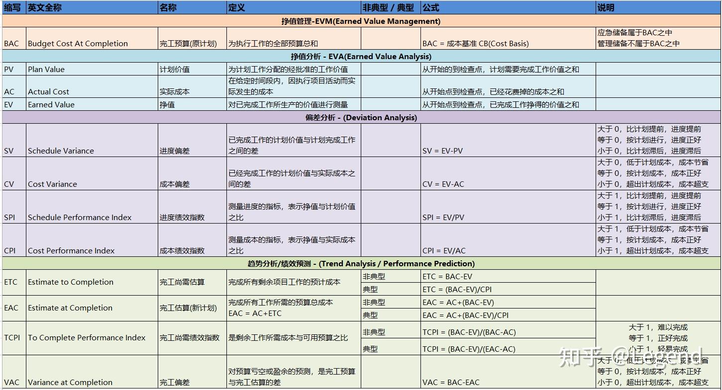Viewport: 722px width, 390px height.
Task: Click the 缩写 column header
Action: click(x=13, y=7)
